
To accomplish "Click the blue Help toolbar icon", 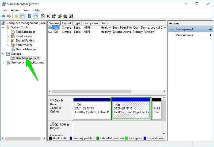I will click(x=30, y=16).
